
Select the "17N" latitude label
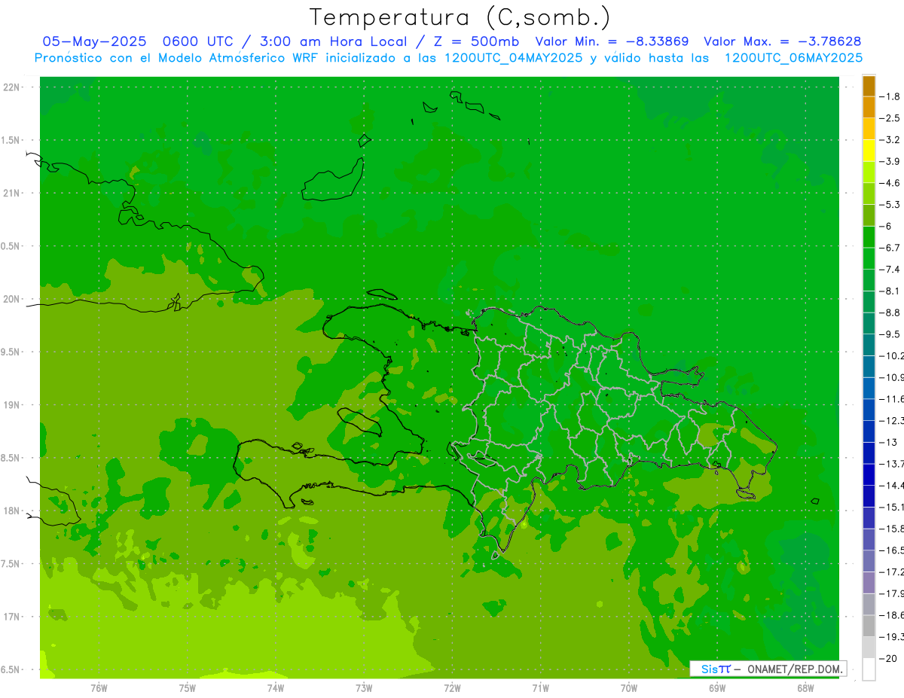click(x=12, y=617)
